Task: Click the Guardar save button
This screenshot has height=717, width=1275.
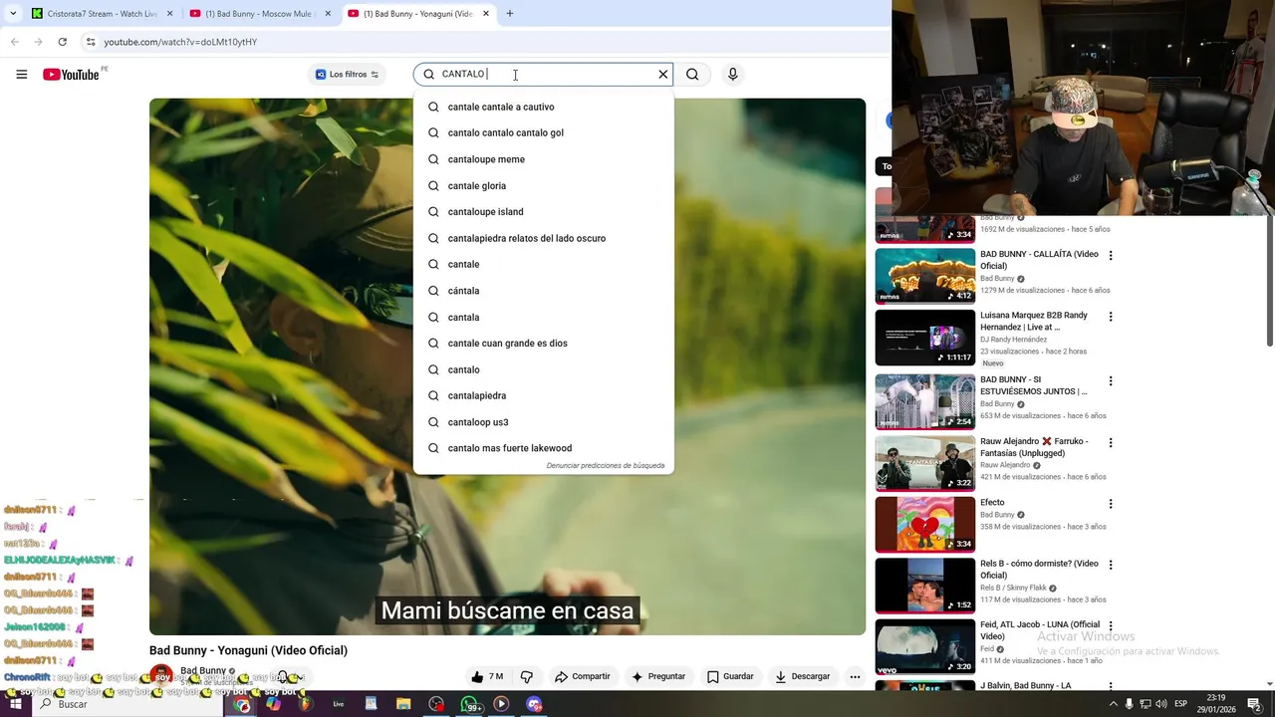Action: coord(730,676)
